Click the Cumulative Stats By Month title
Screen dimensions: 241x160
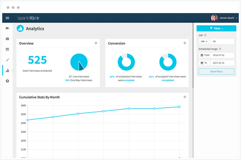[x=39, y=97]
